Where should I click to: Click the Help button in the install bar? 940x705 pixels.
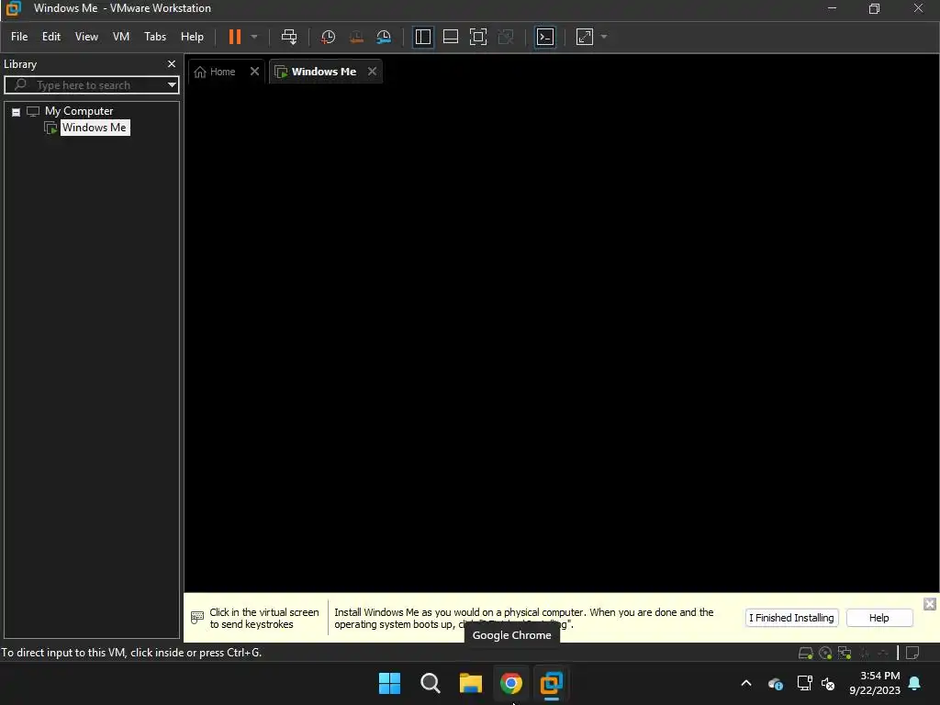(878, 618)
